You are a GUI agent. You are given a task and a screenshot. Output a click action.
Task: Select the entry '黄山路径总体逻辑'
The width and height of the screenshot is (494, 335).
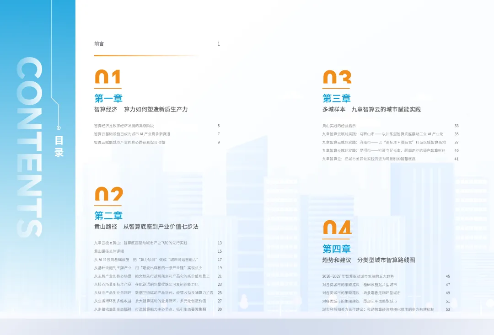click(109, 251)
